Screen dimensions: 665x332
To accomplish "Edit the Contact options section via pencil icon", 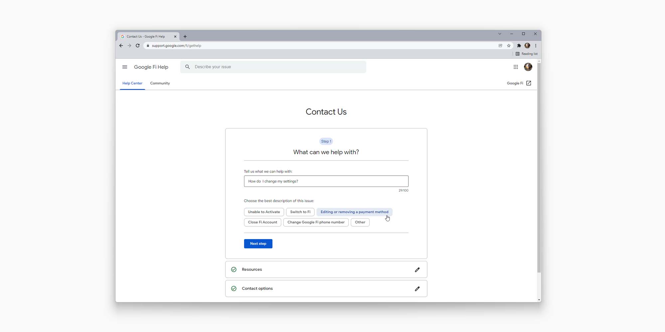I will click(417, 289).
